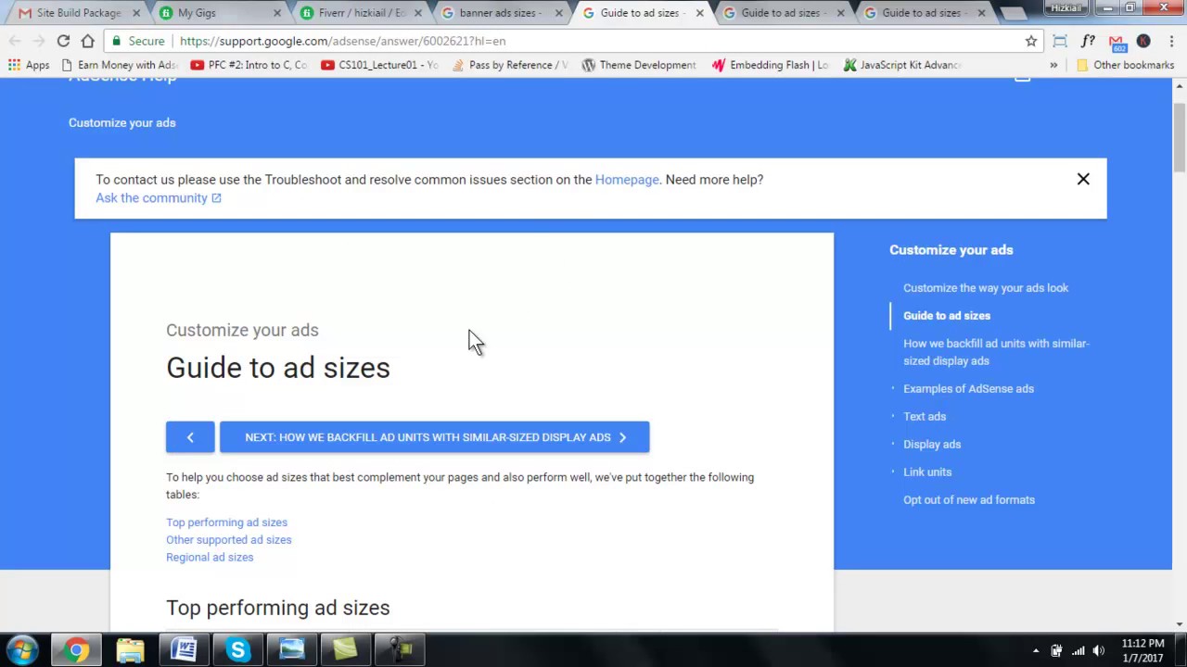Screen dimensions: 1187x667
Task: Close the banner ads sizes tab
Action: tap(558, 13)
